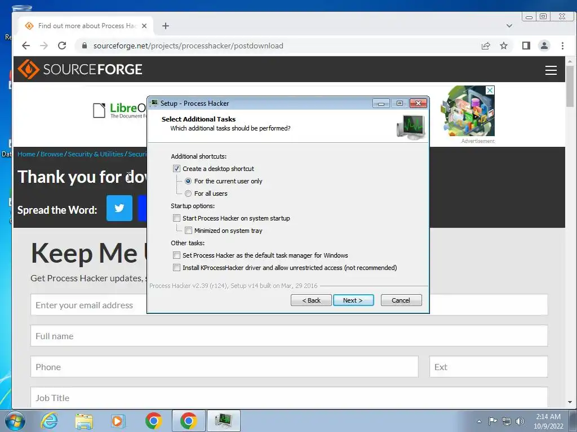Open the Browse breadcrumb link
The width and height of the screenshot is (577, 432).
pyautogui.click(x=52, y=154)
